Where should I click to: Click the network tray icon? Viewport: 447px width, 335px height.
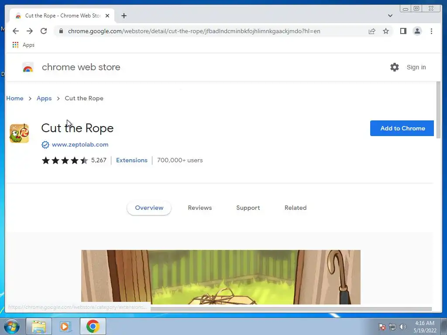coord(392,327)
